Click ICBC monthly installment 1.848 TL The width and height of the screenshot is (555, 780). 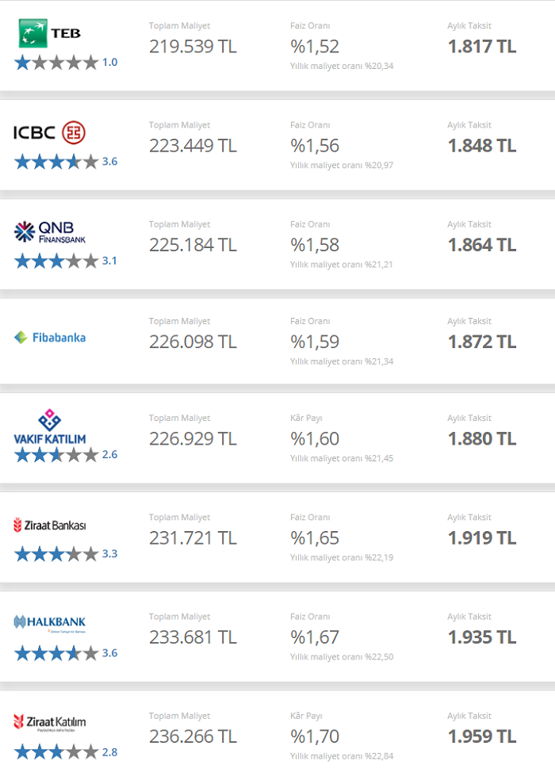click(x=481, y=146)
